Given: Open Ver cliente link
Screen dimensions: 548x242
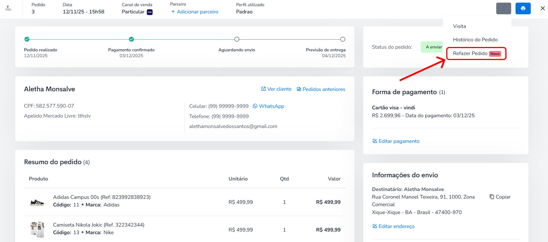Looking at the screenshot, I should tap(276, 89).
